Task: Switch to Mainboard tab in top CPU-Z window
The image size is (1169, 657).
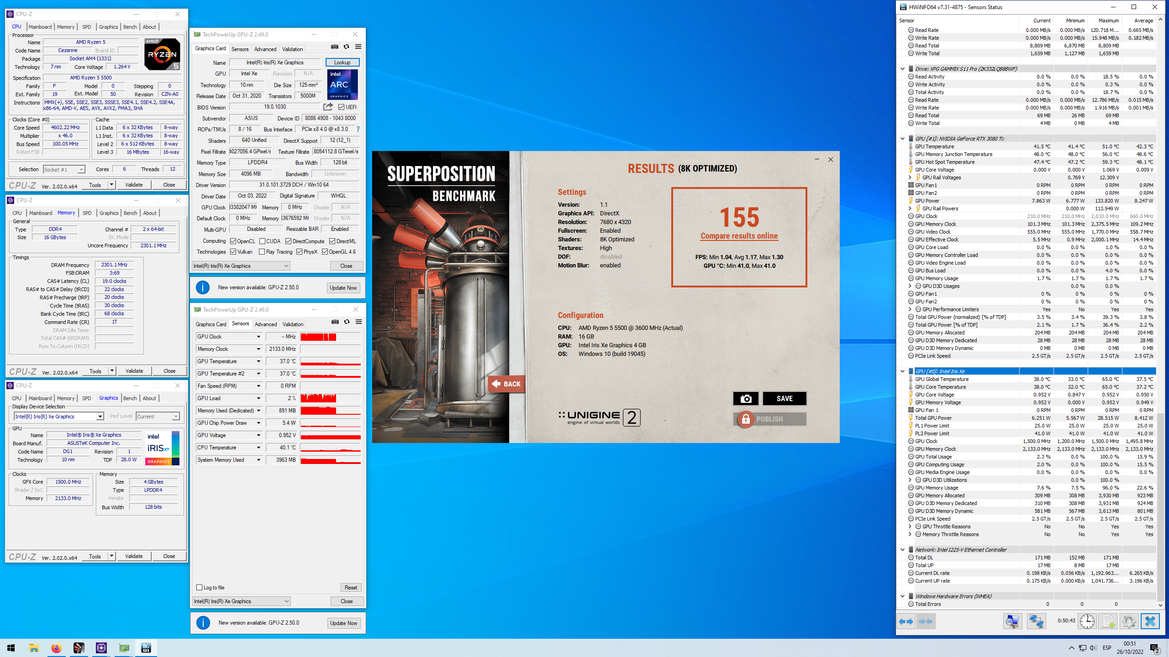Action: point(40,27)
